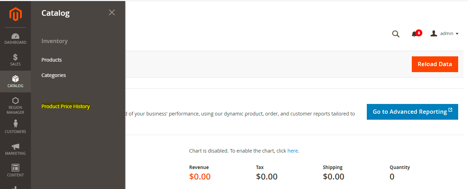Click the Revenue $0.00 amount

200,177
